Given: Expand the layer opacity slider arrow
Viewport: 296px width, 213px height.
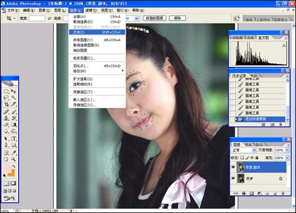Looking at the screenshot, I should 287,150.
